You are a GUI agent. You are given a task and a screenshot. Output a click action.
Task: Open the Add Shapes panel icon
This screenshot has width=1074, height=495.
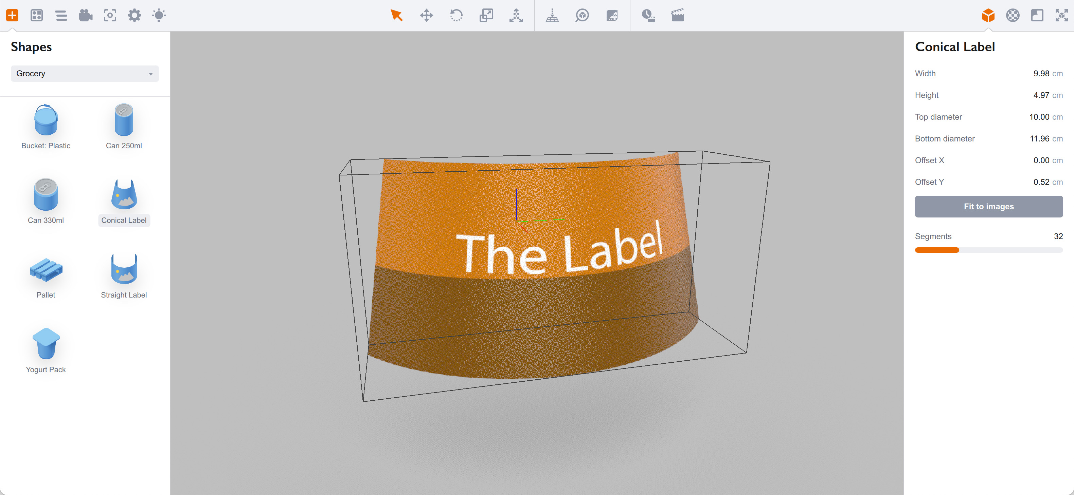tap(12, 15)
